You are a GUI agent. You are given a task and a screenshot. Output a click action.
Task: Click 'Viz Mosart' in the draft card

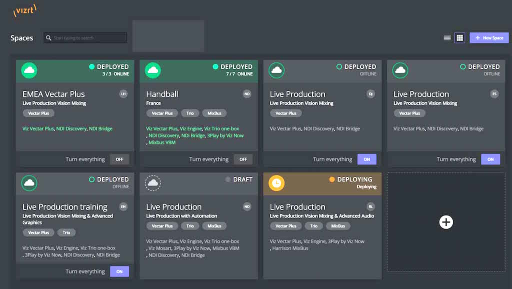160,248
